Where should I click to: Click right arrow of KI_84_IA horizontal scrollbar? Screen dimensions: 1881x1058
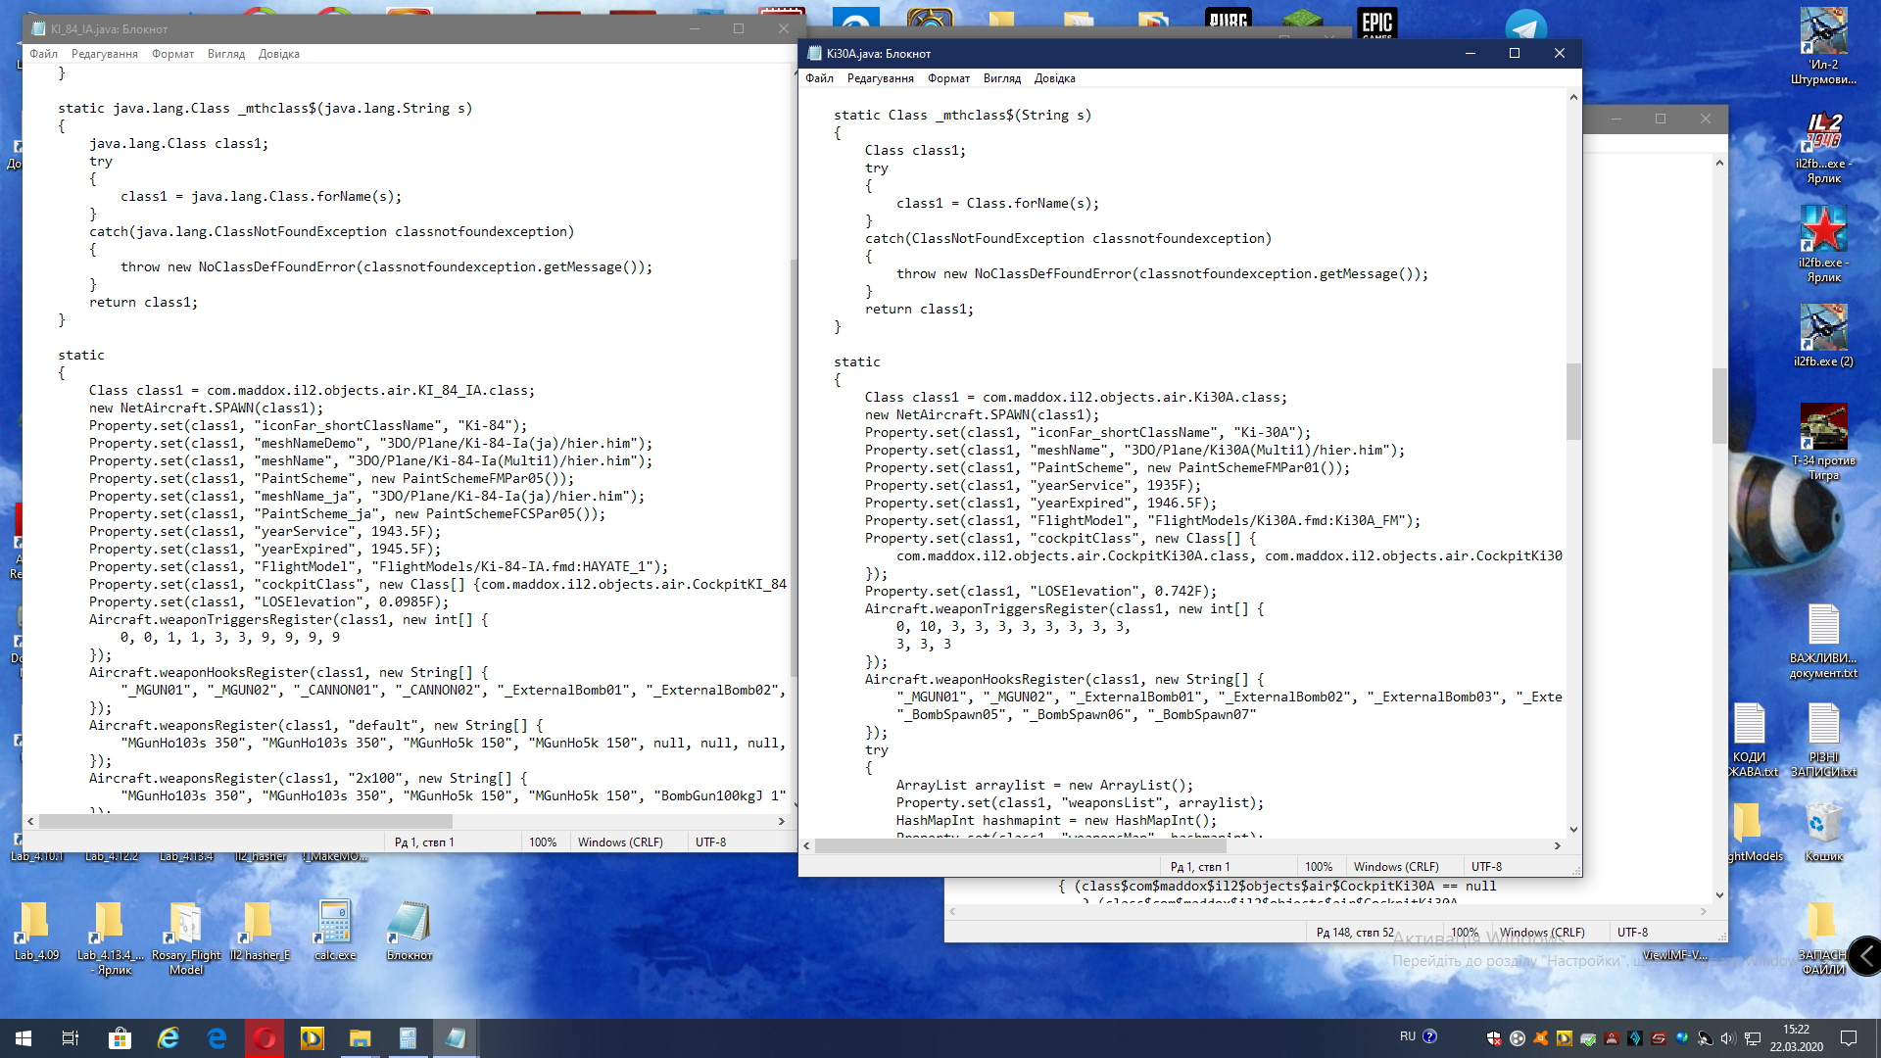781,821
